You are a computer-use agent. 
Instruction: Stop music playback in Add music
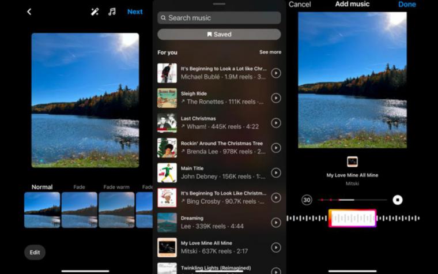coord(398,200)
